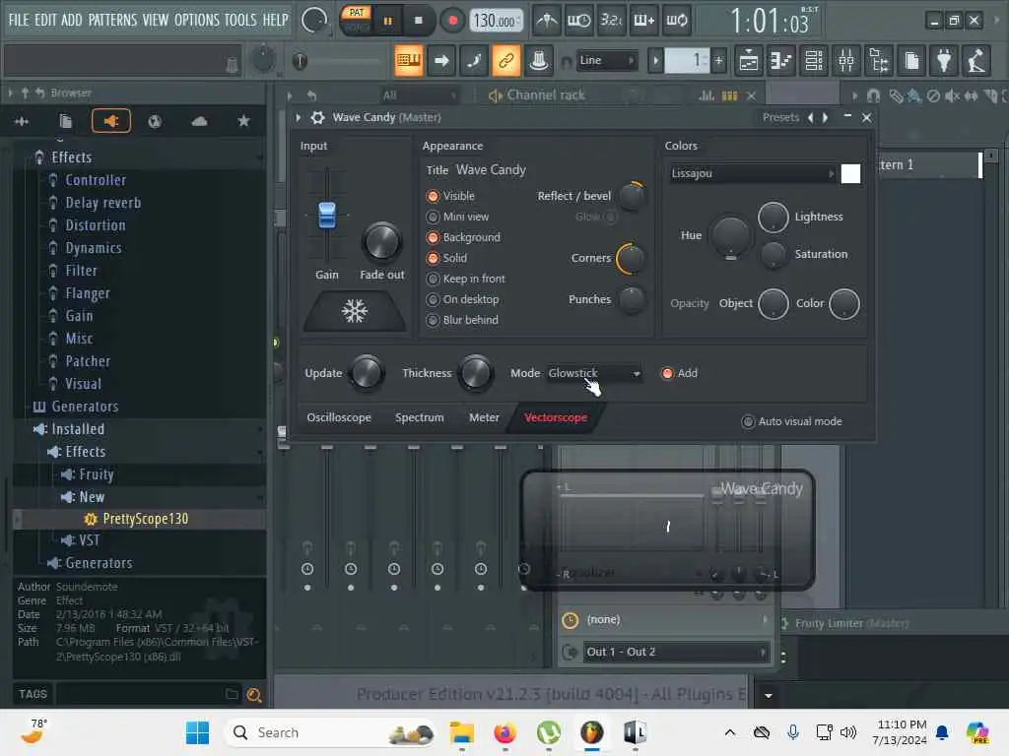This screenshot has height=756, width=1009.
Task: Toggle the link to controller icon
Action: click(x=505, y=61)
